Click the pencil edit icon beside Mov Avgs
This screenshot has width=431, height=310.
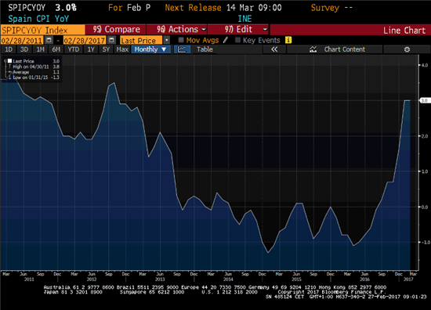pos(226,40)
